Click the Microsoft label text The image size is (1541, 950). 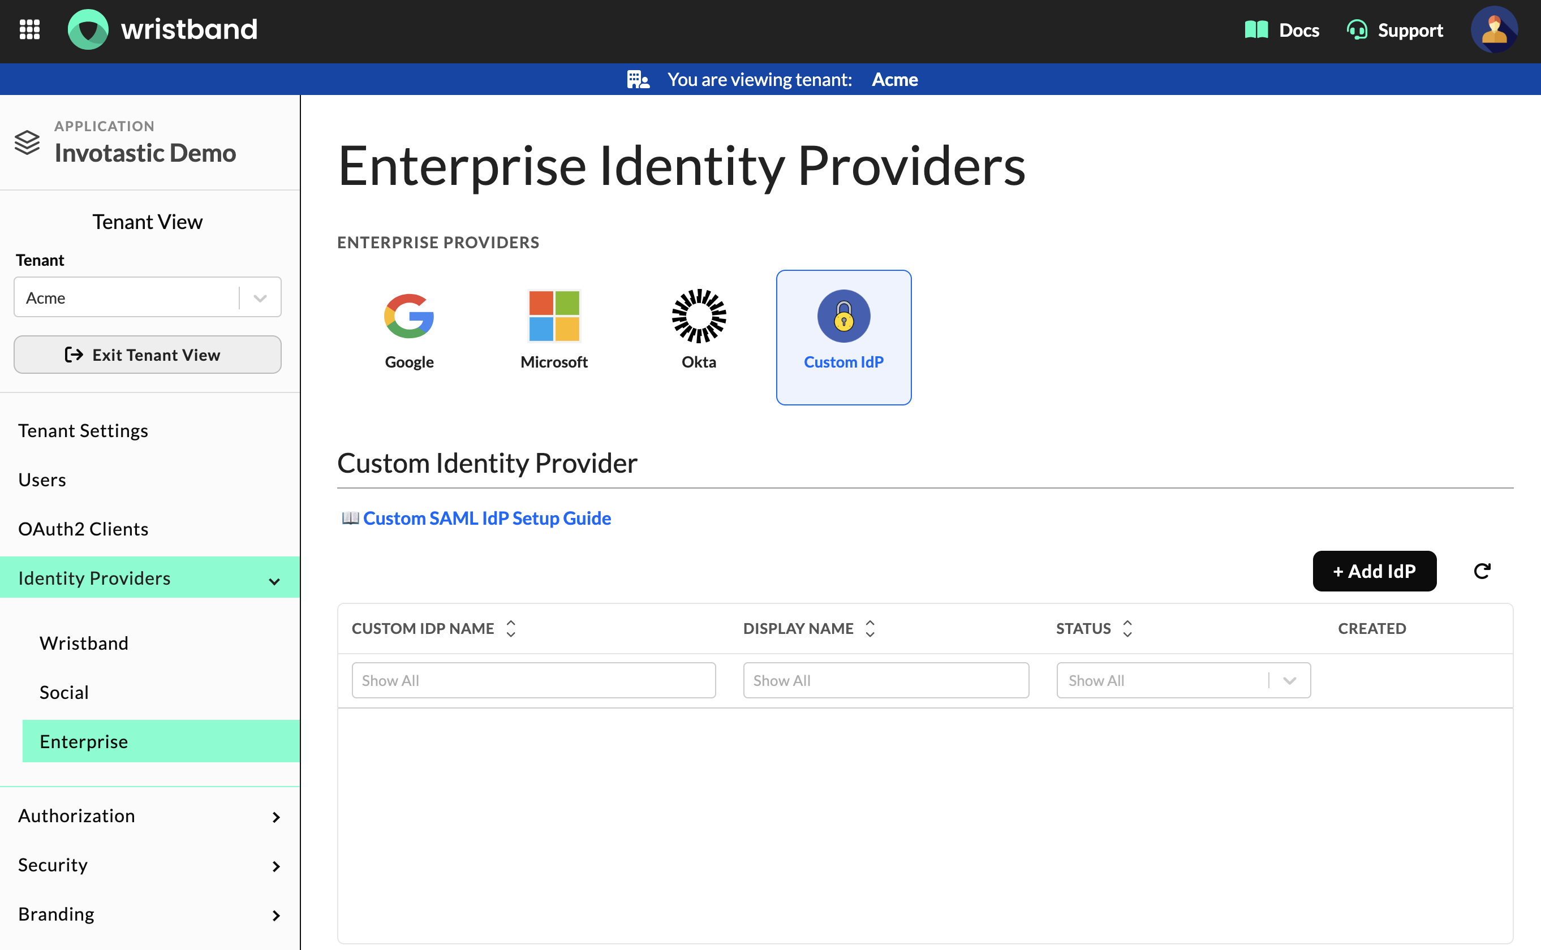click(x=554, y=362)
